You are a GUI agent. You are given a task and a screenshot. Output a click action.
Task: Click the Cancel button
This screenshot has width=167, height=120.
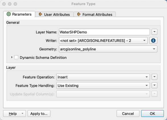(128, 113)
